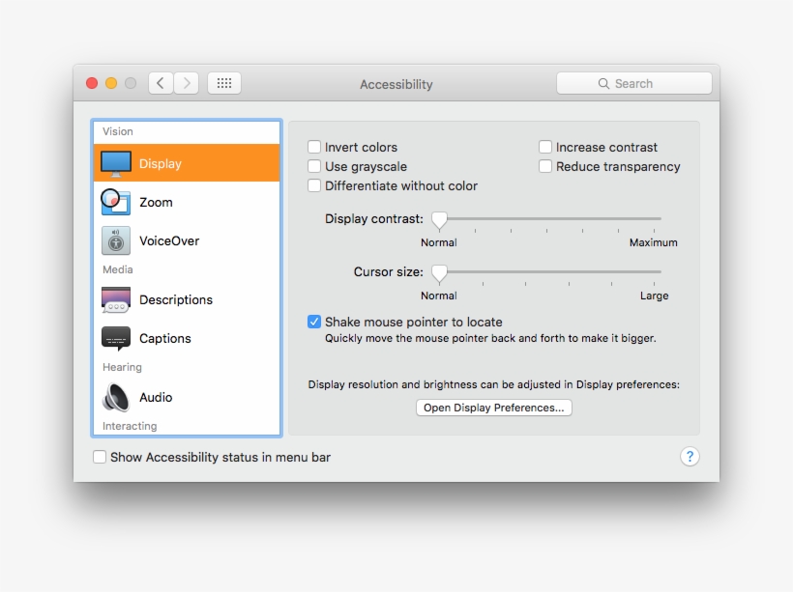Check Differentiate without color
Viewport: 793px width, 592px height.
point(314,185)
